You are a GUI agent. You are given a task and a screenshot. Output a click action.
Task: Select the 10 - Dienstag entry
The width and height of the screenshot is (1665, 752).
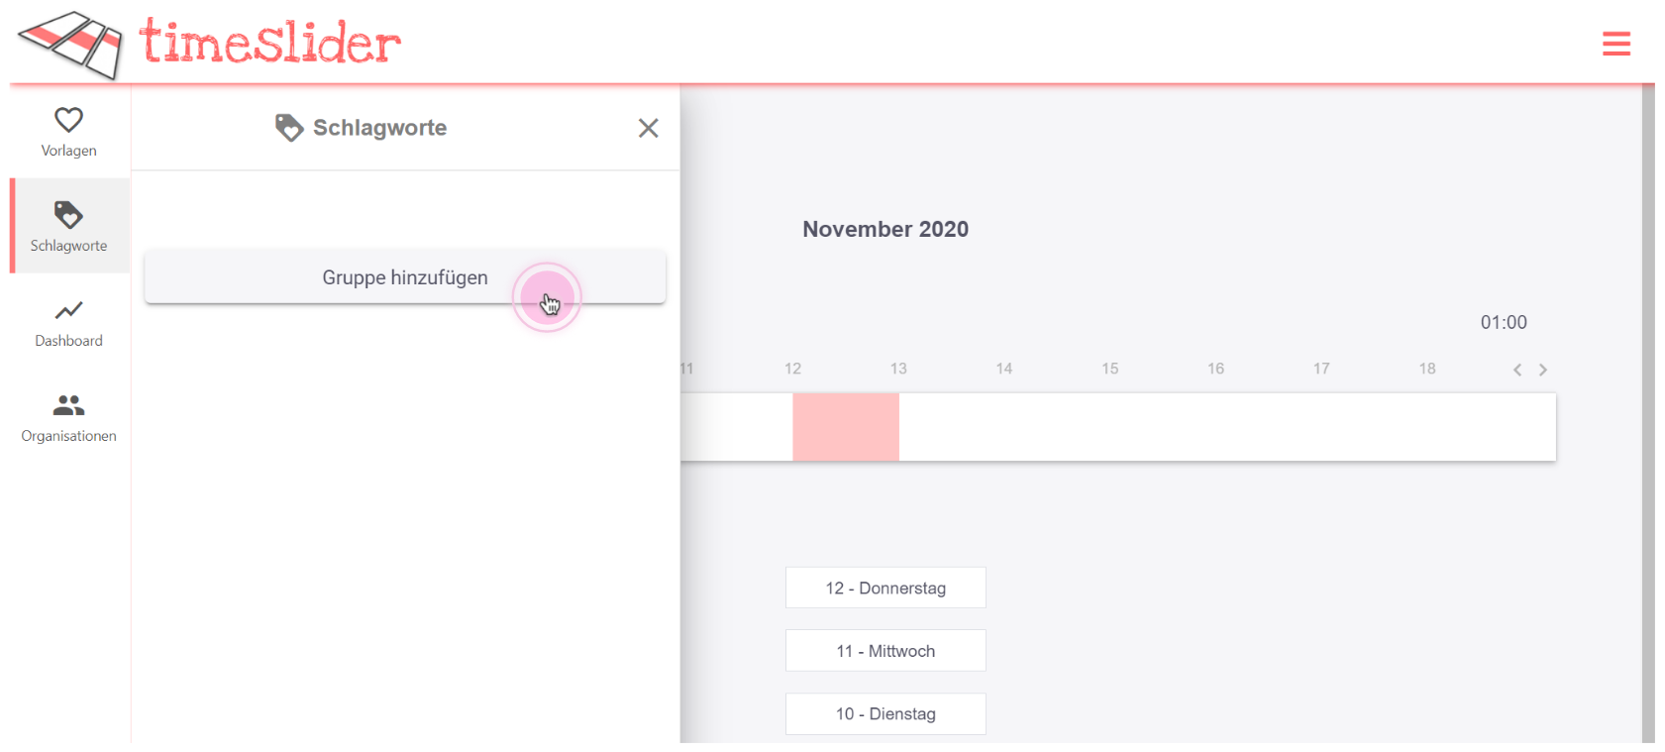[885, 713]
